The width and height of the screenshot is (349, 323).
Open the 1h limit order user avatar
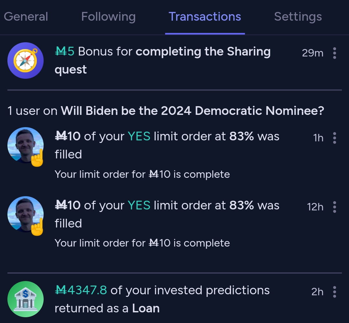pyautogui.click(x=26, y=146)
